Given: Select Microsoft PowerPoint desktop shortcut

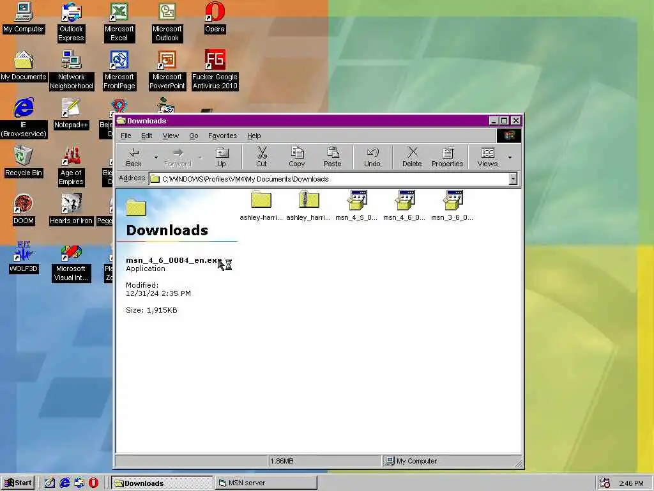Looking at the screenshot, I should (167, 70).
